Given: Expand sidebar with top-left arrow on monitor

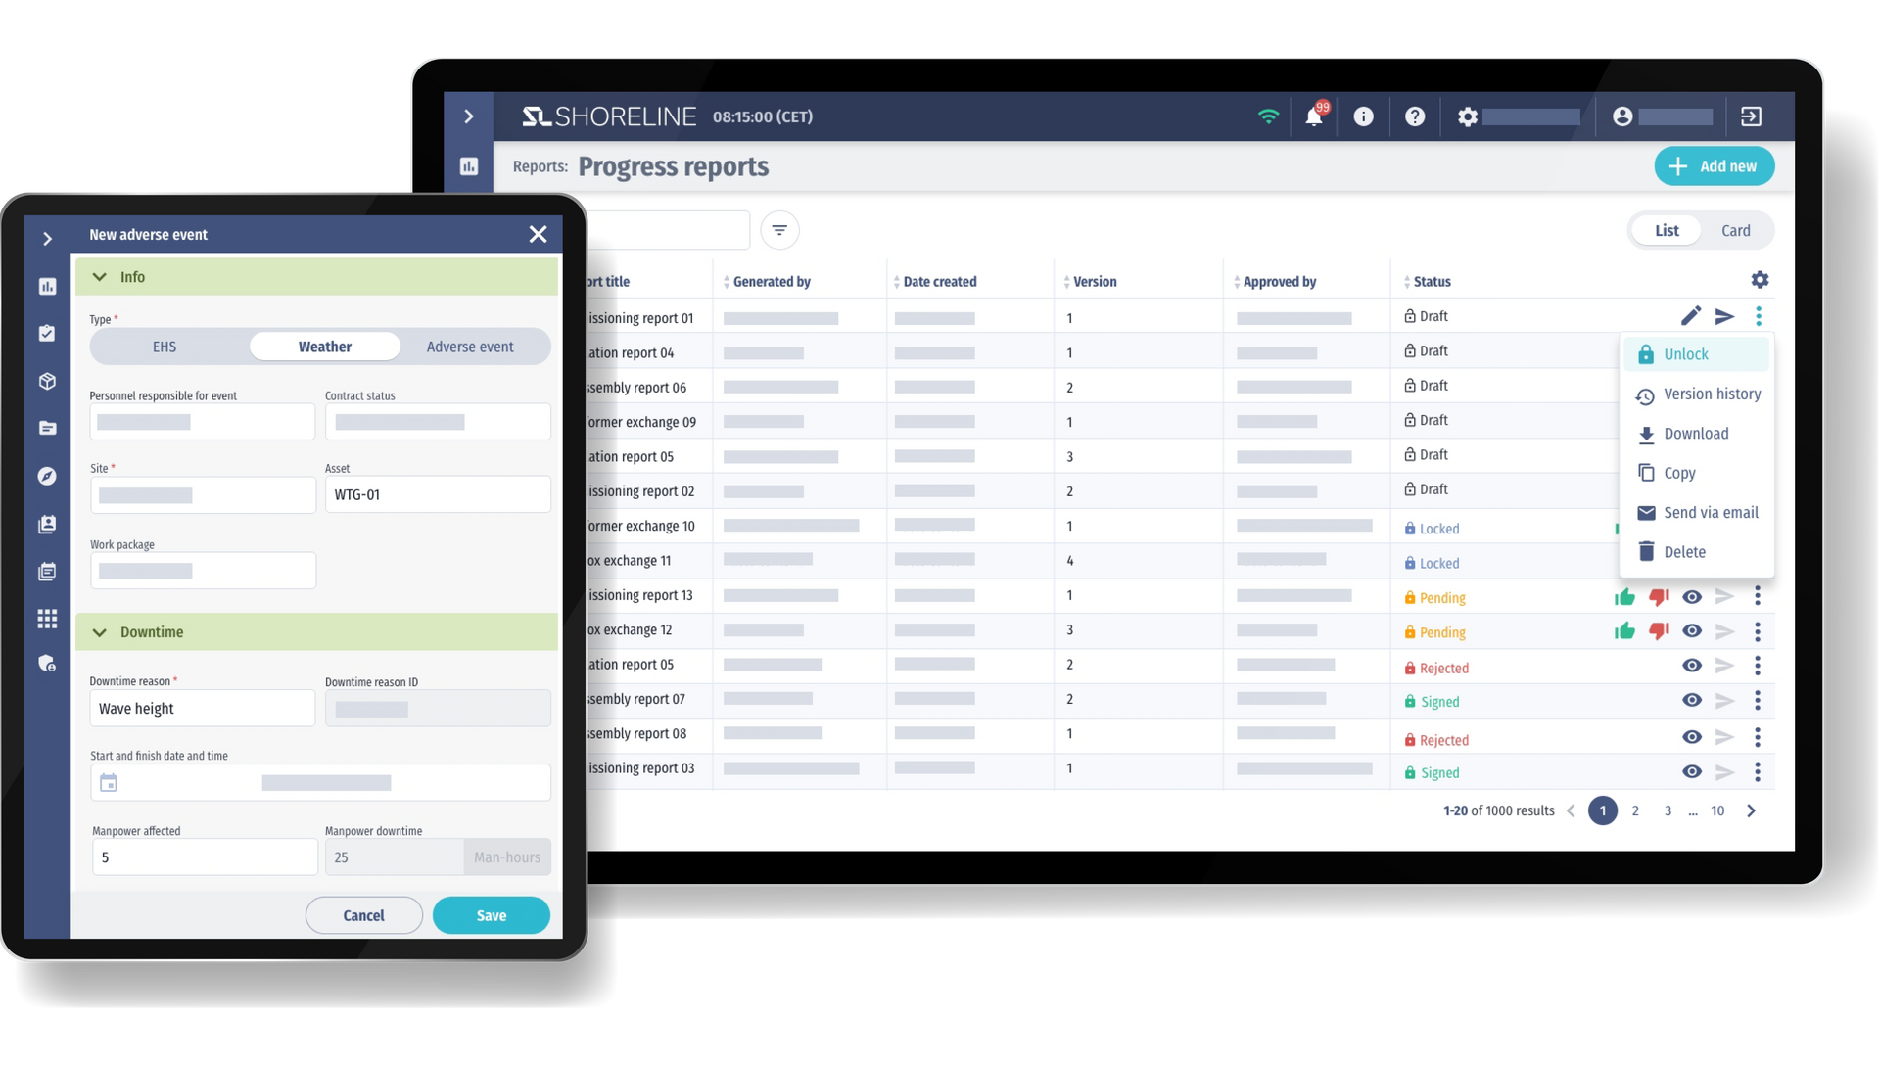Looking at the screenshot, I should coord(469,116).
